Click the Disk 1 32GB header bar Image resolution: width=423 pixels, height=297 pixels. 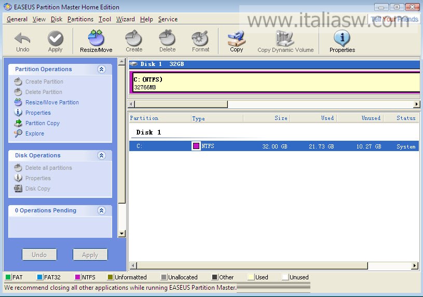274,64
